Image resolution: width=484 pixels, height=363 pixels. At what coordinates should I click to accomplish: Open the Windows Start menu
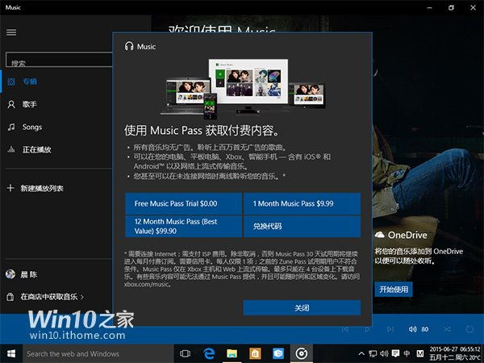(x=11, y=354)
